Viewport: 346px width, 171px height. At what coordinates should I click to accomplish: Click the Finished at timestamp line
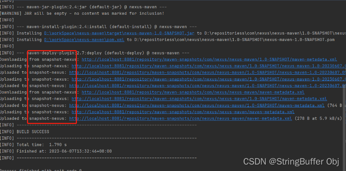pyautogui.click(x=56, y=151)
